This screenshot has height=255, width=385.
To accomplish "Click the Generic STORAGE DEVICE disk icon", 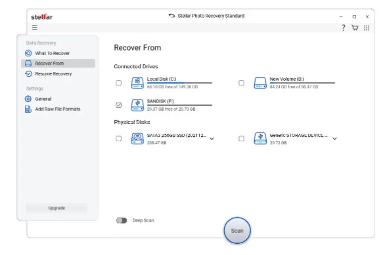I will pos(260,139).
